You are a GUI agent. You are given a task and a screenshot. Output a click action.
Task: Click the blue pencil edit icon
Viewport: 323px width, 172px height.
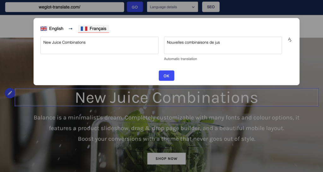(x=10, y=93)
